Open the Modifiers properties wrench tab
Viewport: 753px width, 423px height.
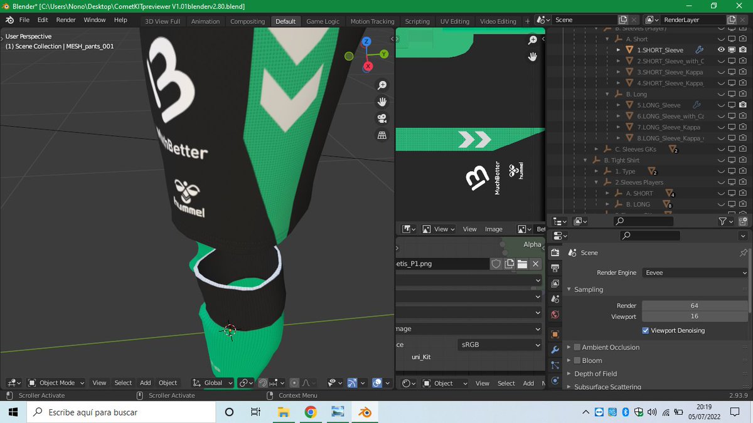(x=555, y=350)
